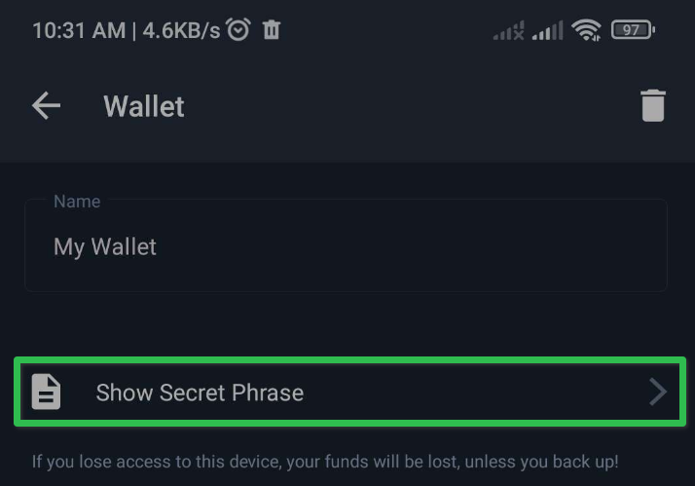Tap the full-strength cellular signal bars icon
The width and height of the screenshot is (695, 486).
click(547, 30)
